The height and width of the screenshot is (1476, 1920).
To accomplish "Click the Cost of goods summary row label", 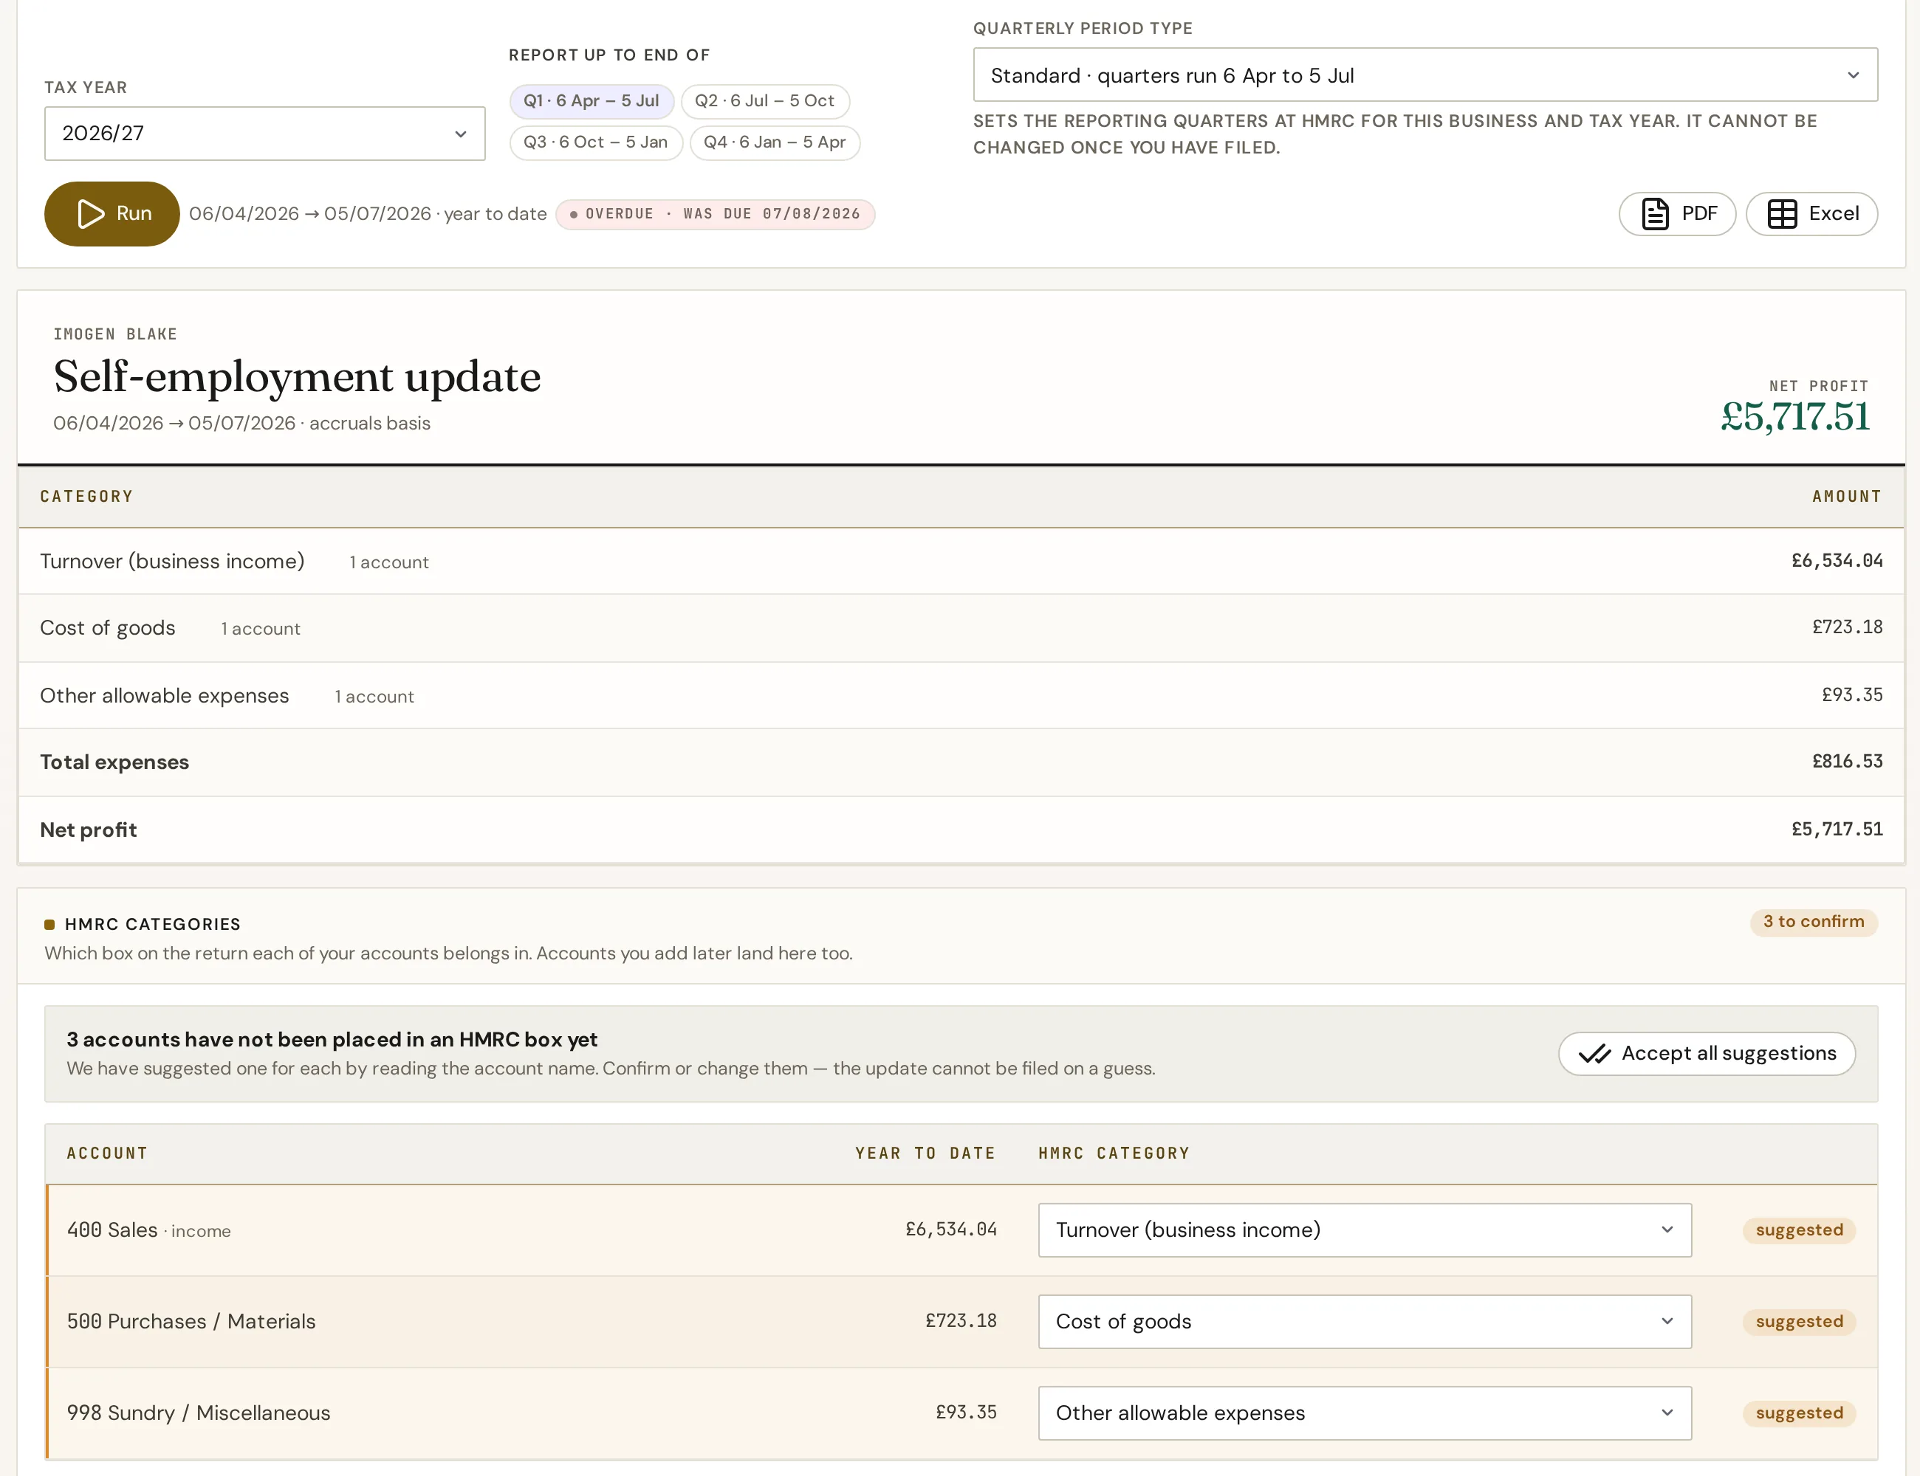I will coord(107,628).
